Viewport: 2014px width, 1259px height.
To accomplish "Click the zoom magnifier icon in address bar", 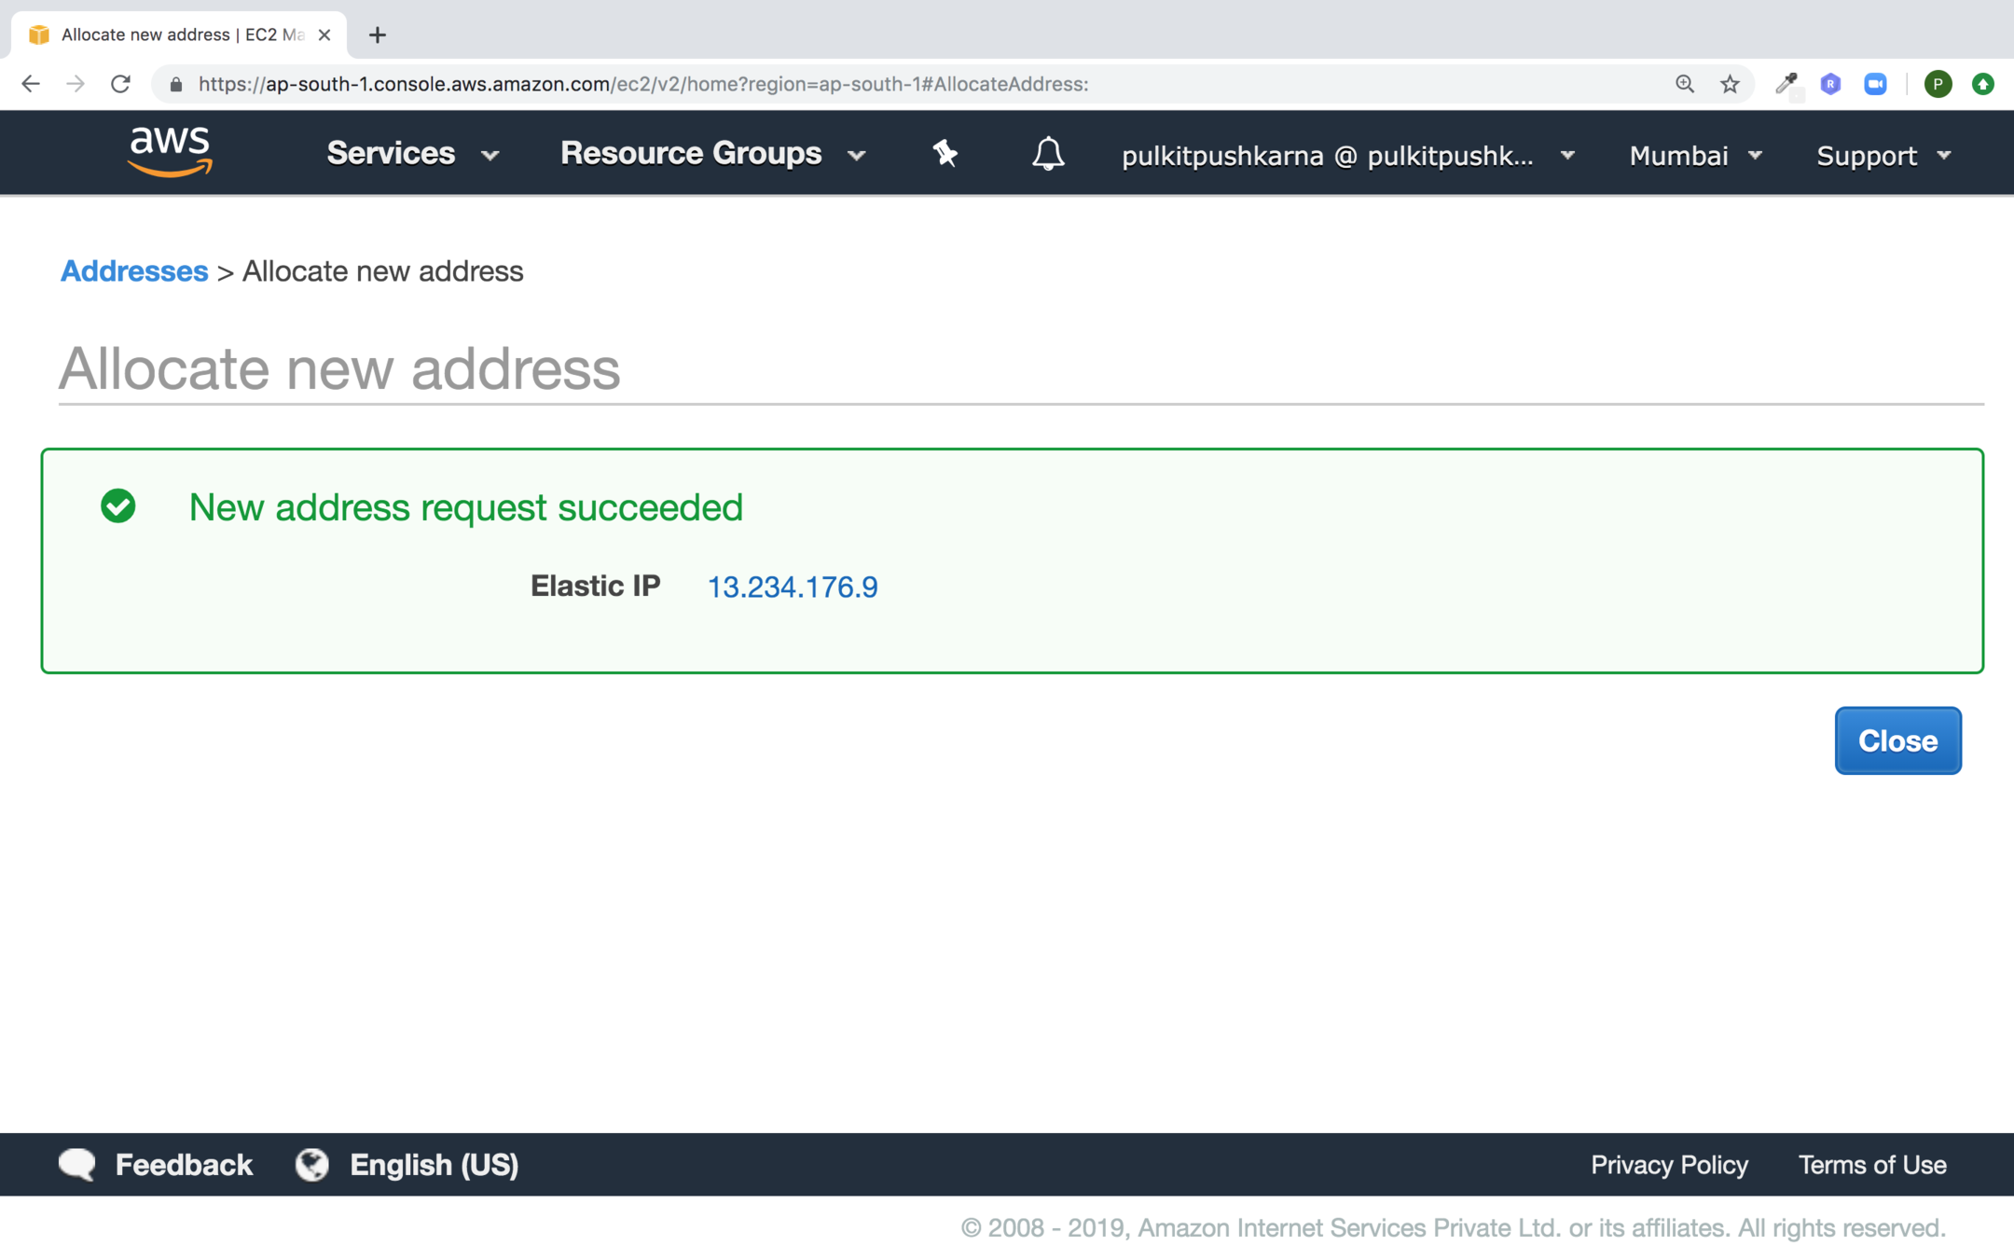I will 1684,84.
